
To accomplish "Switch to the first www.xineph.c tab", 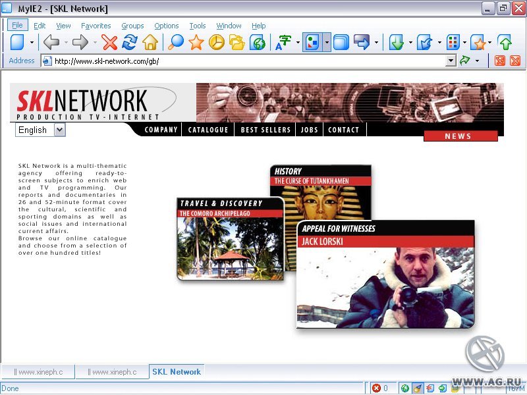I will coord(38,372).
